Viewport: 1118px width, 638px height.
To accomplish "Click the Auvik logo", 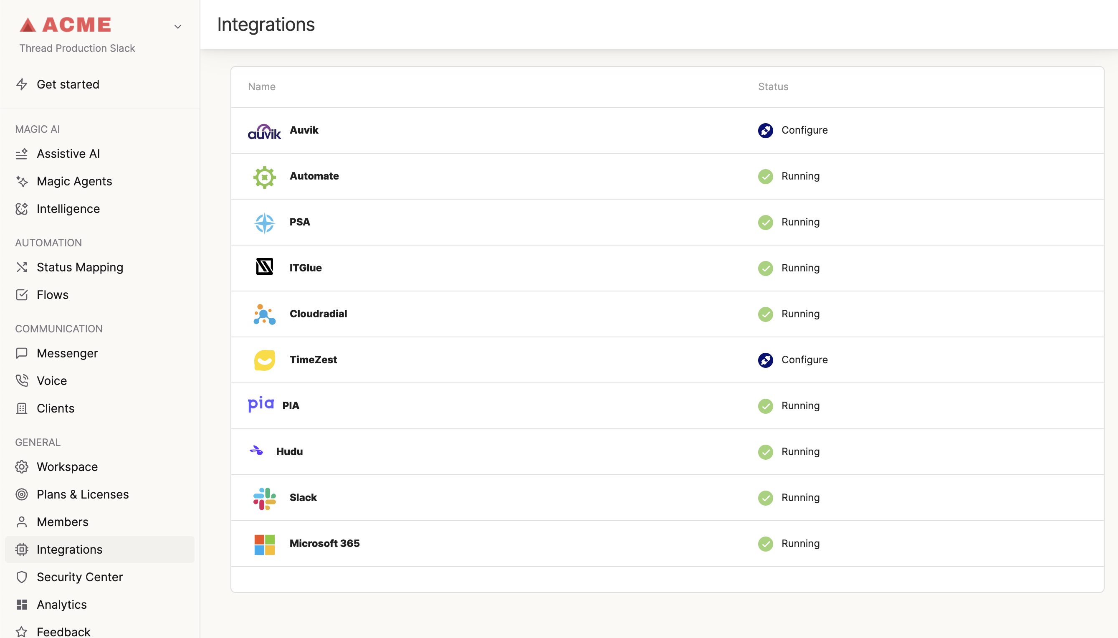I will tap(264, 132).
